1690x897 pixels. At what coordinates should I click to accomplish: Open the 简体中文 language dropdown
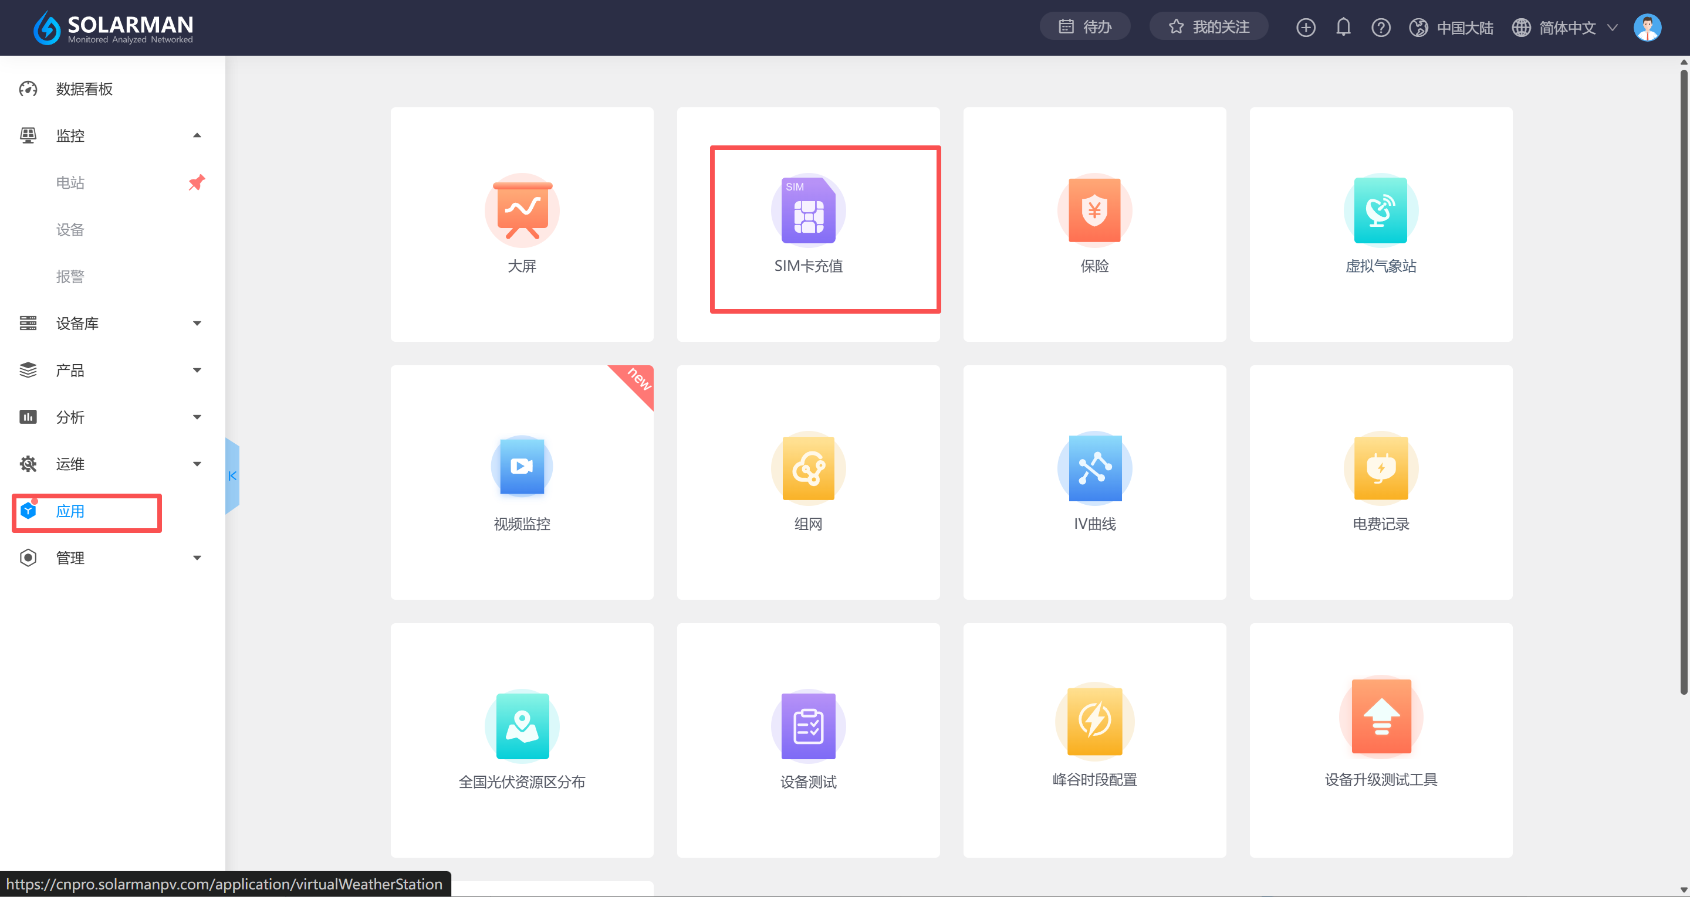point(1567,28)
